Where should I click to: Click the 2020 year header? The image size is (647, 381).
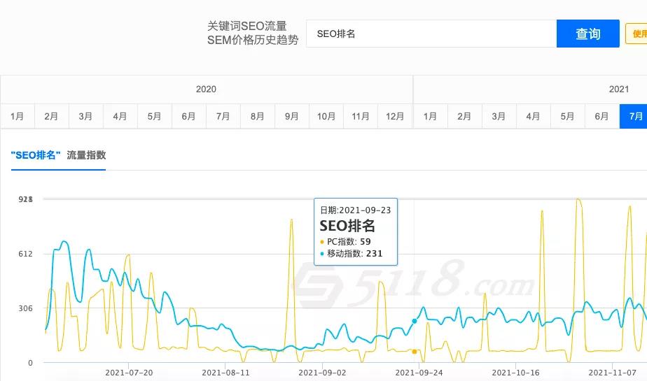pos(206,89)
